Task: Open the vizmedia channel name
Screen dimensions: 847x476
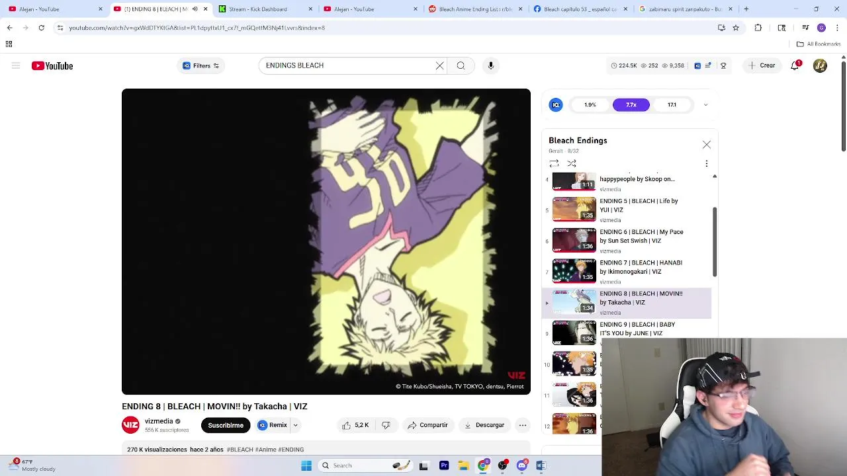Action: point(159,421)
